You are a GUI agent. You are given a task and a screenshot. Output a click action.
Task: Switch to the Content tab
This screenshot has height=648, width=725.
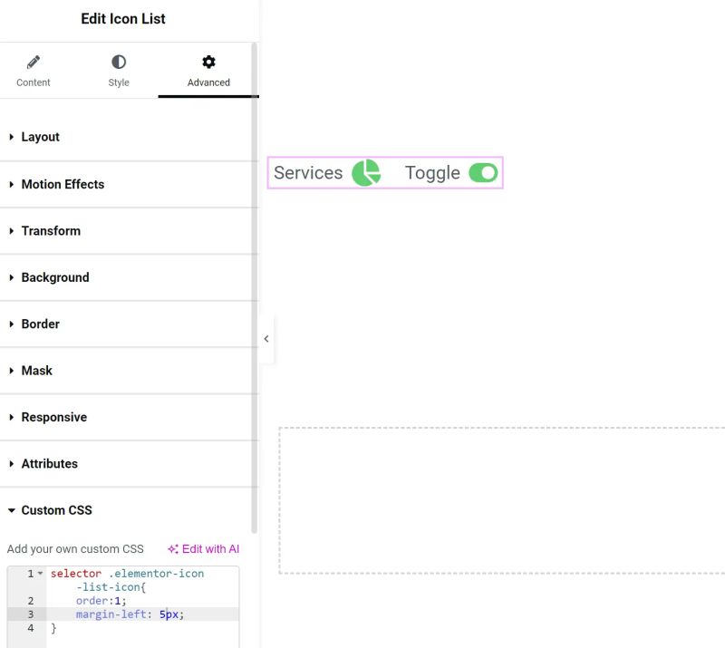point(33,71)
